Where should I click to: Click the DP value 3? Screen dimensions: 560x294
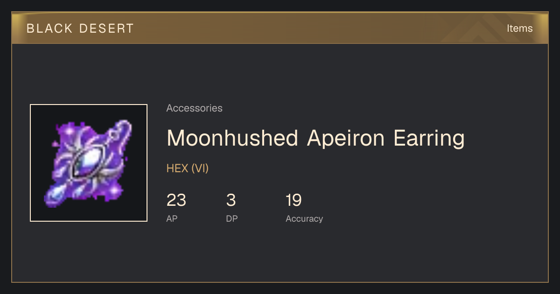pyautogui.click(x=231, y=200)
